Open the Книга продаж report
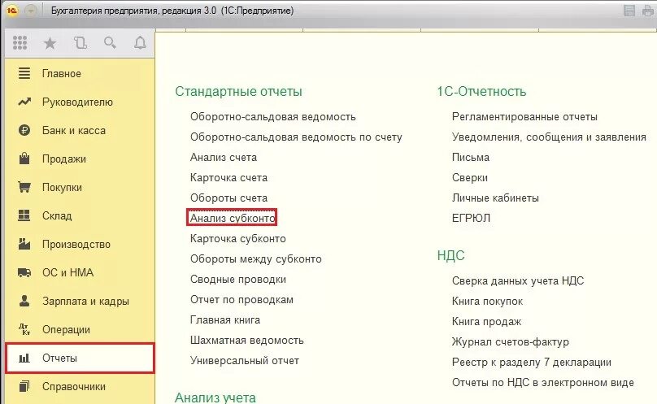 (x=486, y=322)
